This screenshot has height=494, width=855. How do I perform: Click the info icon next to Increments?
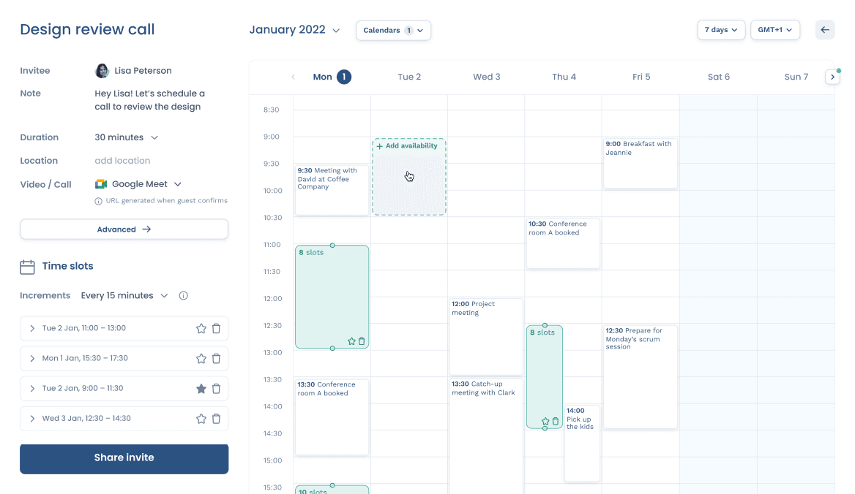coord(184,296)
